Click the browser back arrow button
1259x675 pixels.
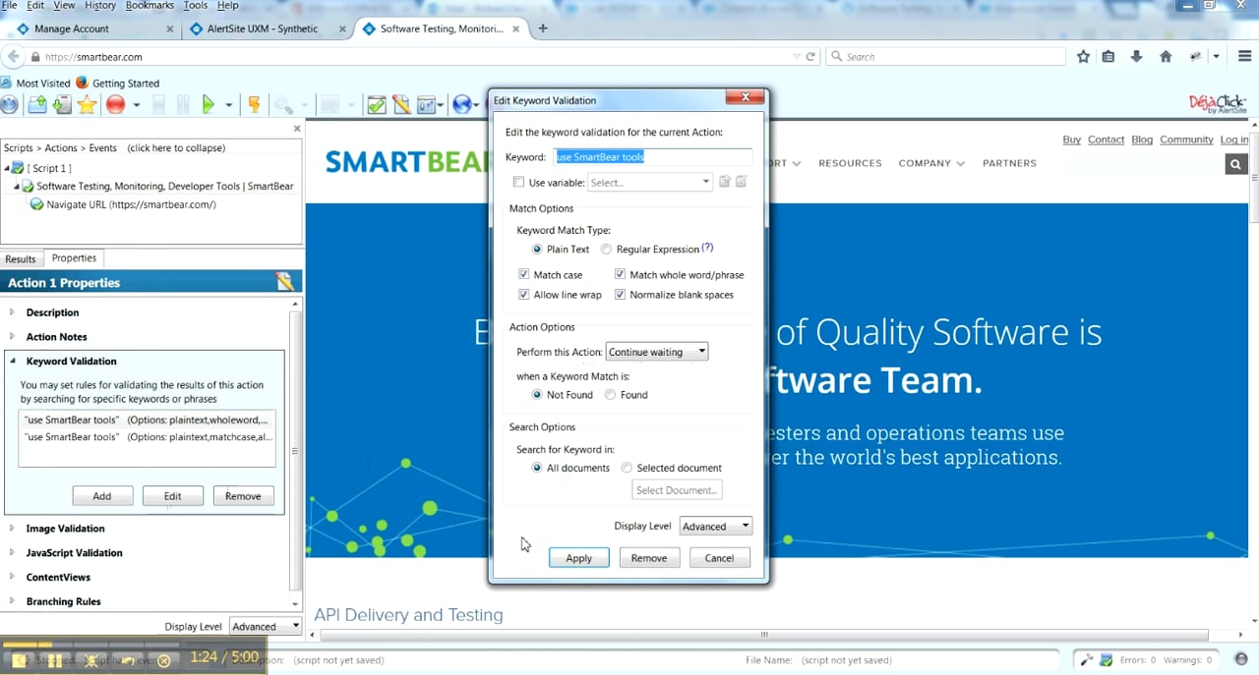coord(14,57)
